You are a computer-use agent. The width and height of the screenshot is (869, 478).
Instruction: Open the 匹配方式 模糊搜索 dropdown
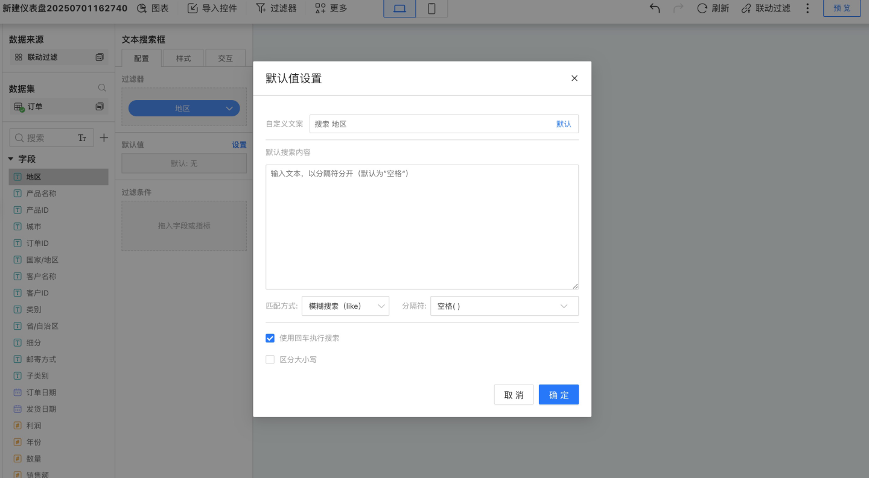pos(345,306)
